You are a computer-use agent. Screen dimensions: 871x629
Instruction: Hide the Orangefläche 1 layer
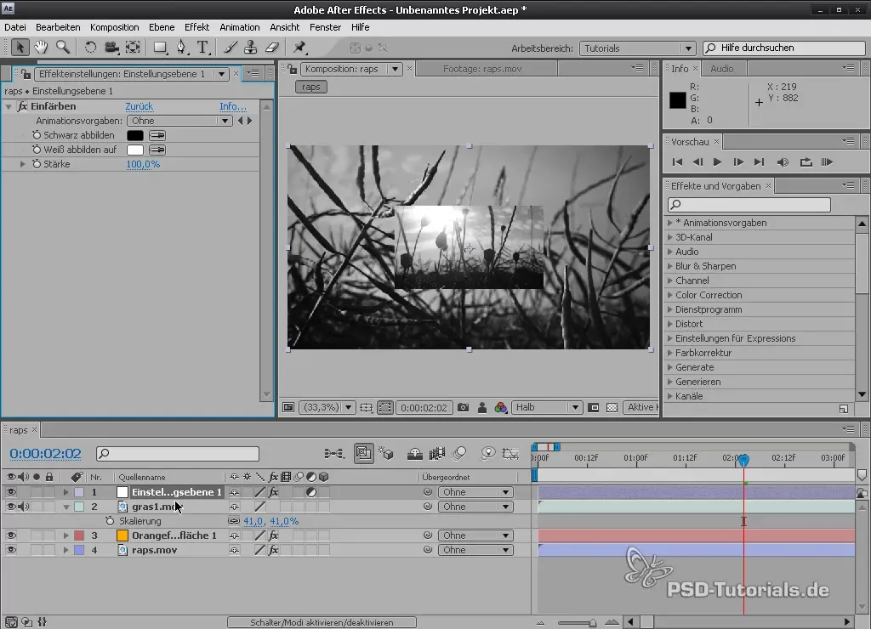click(10, 535)
